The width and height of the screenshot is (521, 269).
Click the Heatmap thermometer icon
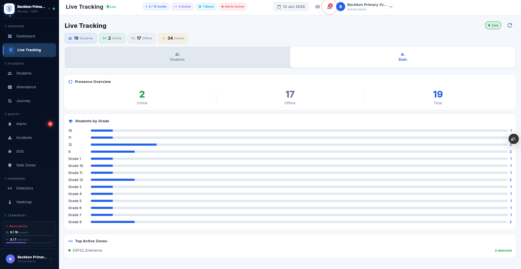10,202
